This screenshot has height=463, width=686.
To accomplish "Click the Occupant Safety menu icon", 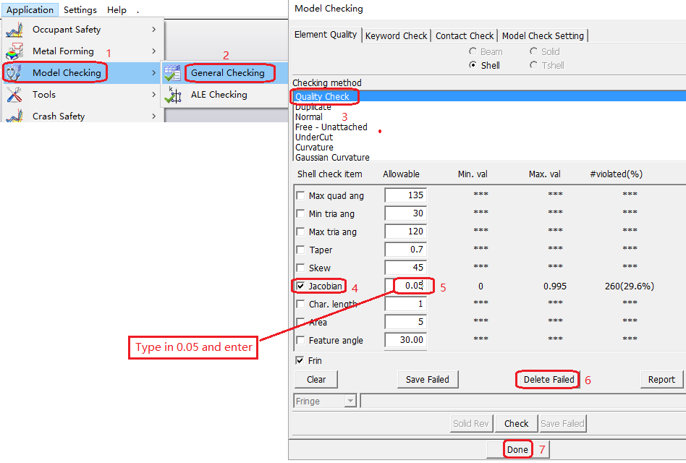I will (x=14, y=30).
